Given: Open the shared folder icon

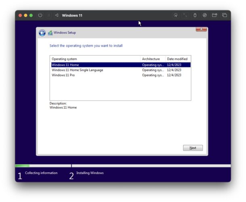Looking at the screenshot, I should (215, 15).
